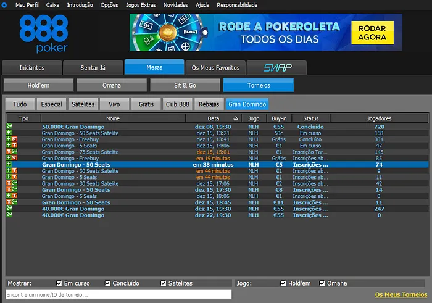Select the Hold'em game type tab

(x=38, y=85)
